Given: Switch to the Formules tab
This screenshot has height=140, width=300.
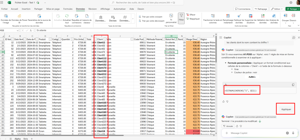Looking at the screenshot, I should tap(68, 9).
